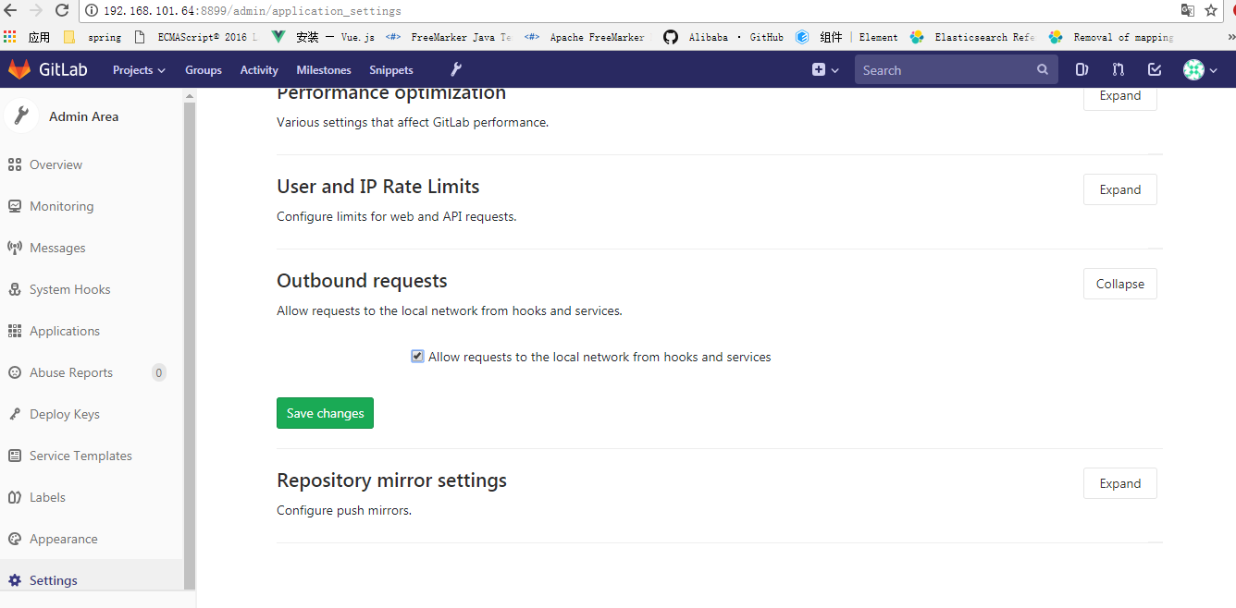Viewport: 1236px width, 608px height.
Task: Click the Deploy Keys key icon
Action: (x=14, y=414)
